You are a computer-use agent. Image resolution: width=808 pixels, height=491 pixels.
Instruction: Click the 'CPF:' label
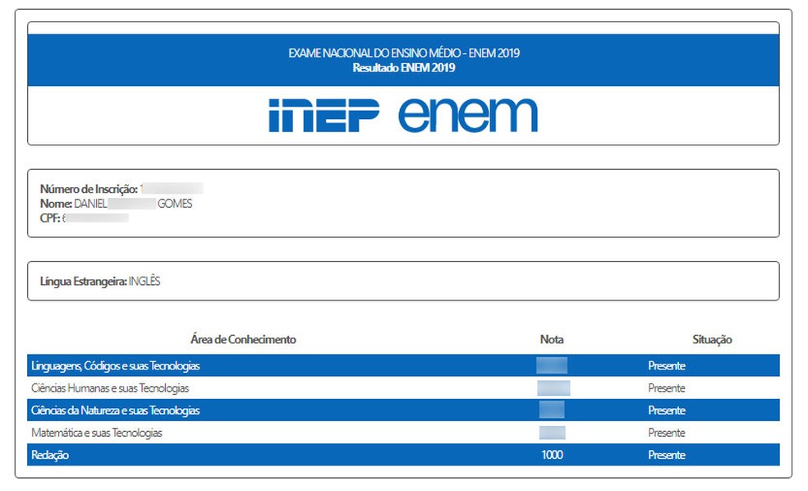pyautogui.click(x=50, y=218)
